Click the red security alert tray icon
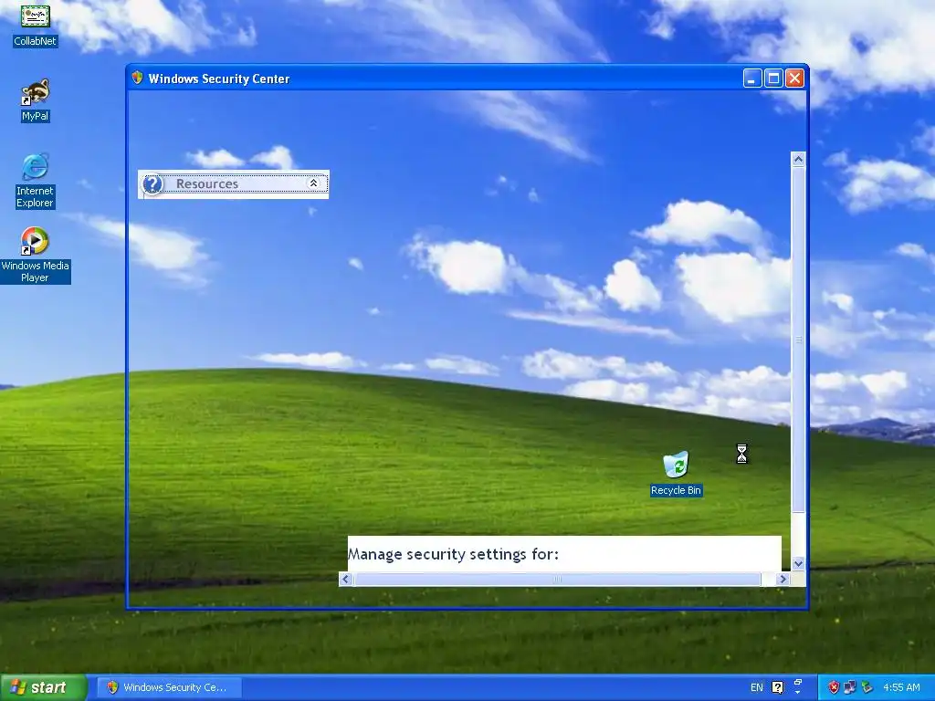935x701 pixels. [x=834, y=687]
